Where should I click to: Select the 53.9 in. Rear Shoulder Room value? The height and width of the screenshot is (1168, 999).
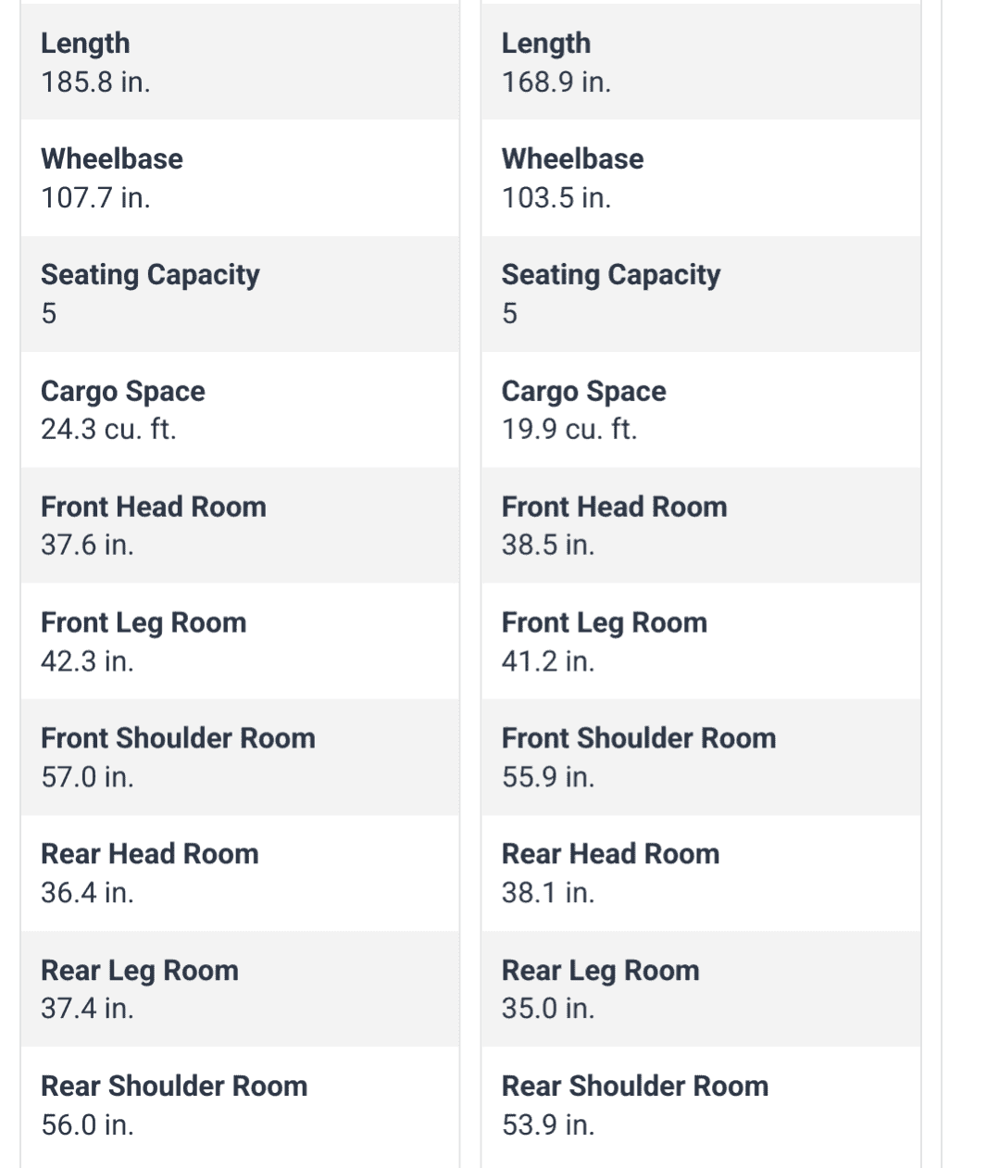547,1124
